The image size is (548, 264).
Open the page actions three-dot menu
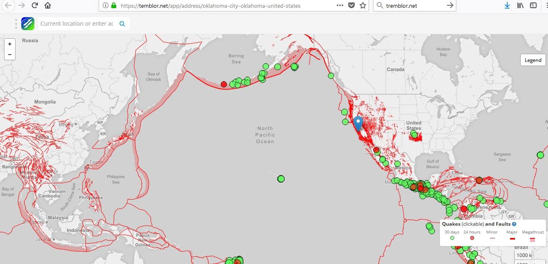point(340,5)
